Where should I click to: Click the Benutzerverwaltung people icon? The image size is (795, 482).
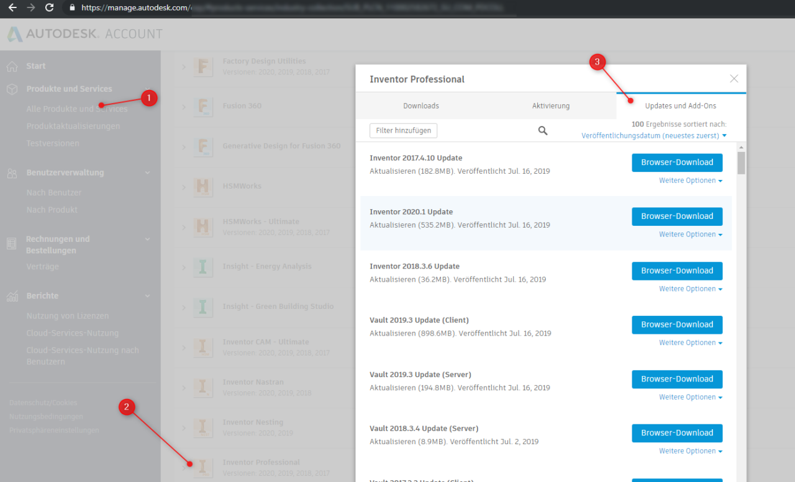[12, 173]
